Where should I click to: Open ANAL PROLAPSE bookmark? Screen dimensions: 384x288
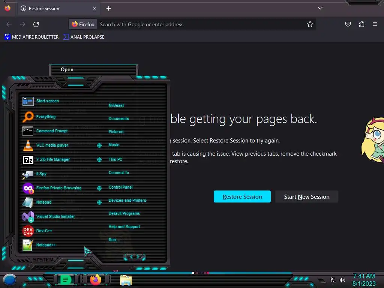pyautogui.click(x=84, y=37)
